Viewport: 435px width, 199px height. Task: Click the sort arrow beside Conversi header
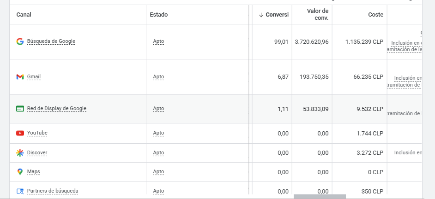261,15
